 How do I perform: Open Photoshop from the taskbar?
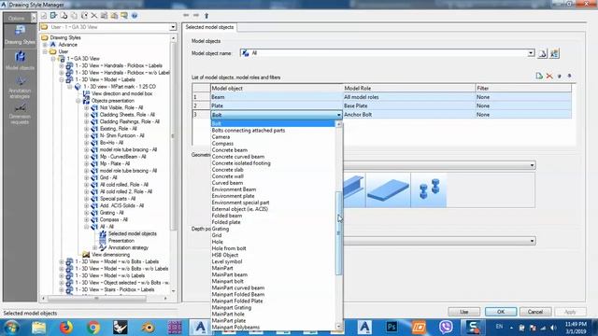coord(392,328)
